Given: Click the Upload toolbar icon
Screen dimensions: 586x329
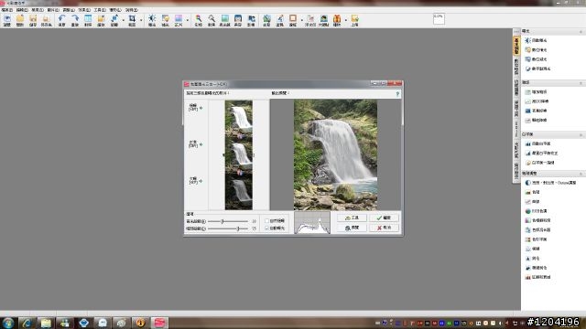Looking at the screenshot, I should pos(354,20).
